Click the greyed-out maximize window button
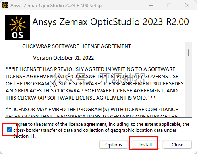Screen dimensions: 197x154 [x=169, y=6]
